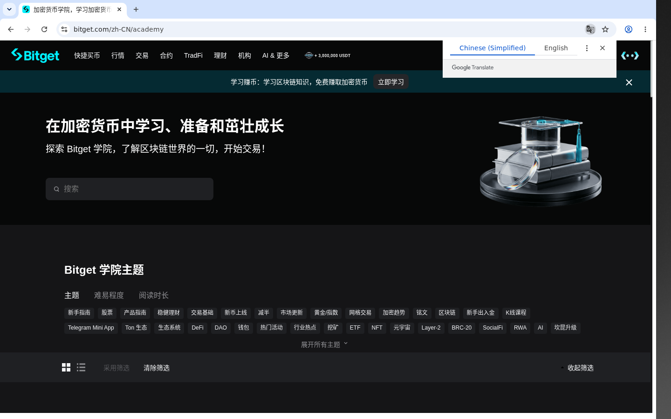
Task: Toggle the 黄金/指数 topic tag
Action: click(x=326, y=313)
